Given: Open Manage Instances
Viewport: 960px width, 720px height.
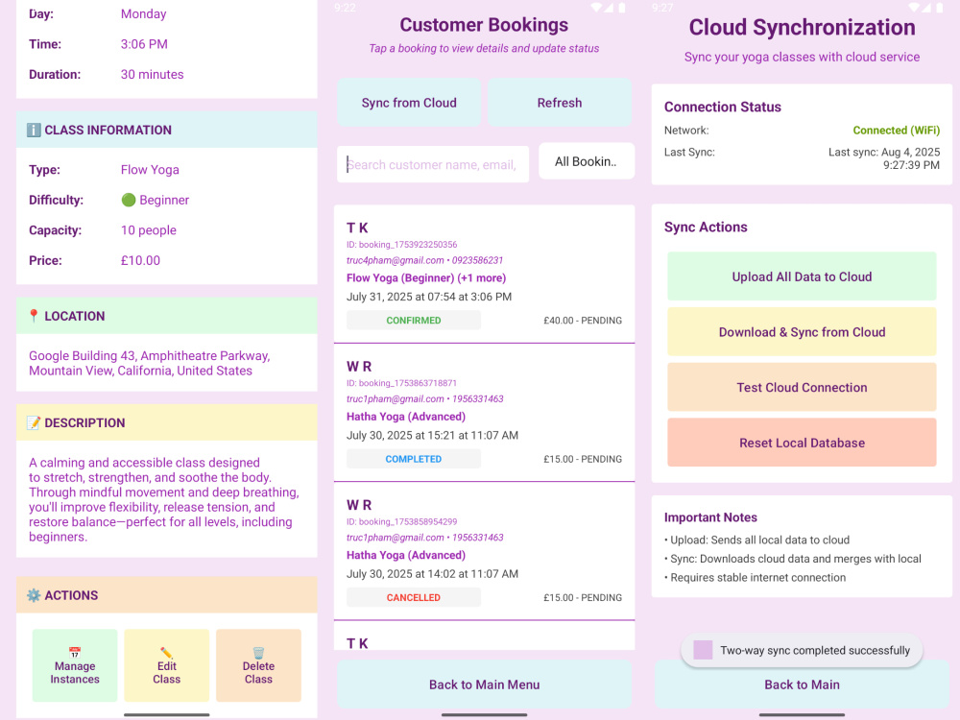Looking at the screenshot, I should pyautogui.click(x=75, y=665).
